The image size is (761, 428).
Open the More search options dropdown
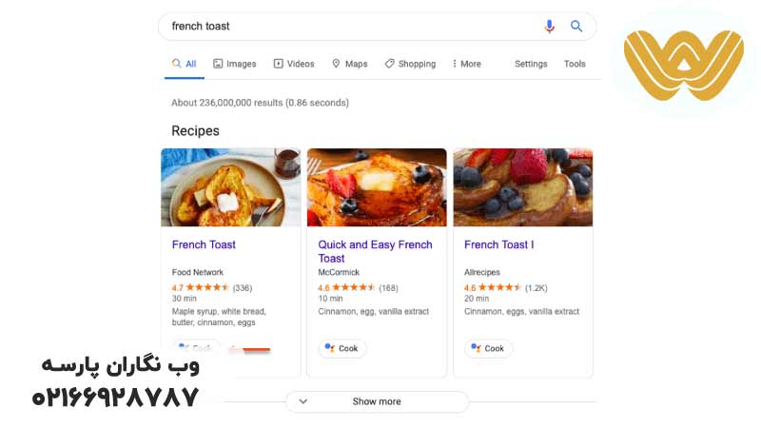point(466,64)
